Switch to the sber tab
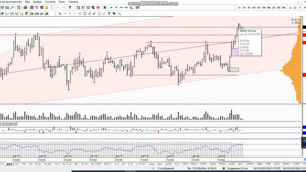306x172 pixels. click(160, 164)
